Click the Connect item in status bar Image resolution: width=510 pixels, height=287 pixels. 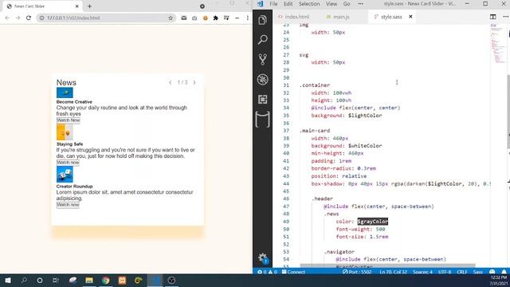(293, 272)
